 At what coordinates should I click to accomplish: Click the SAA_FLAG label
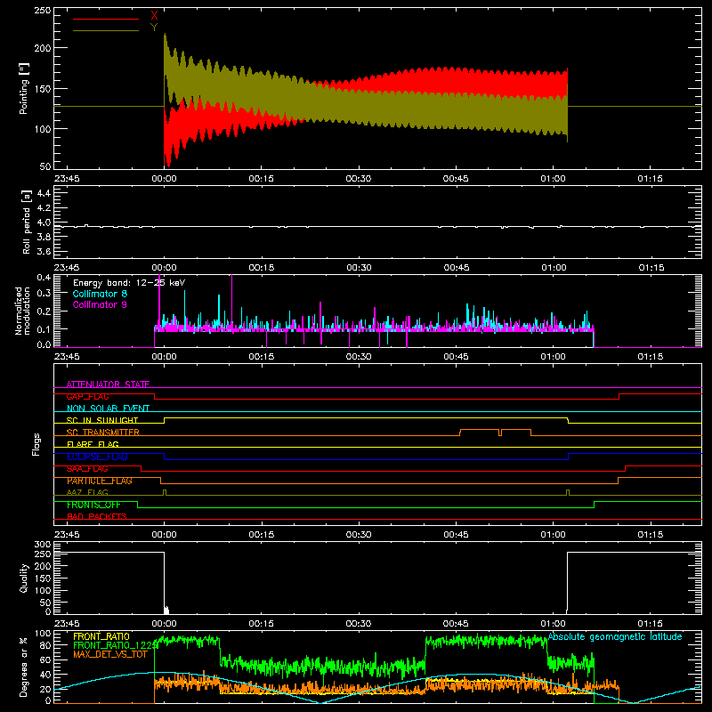[87, 469]
